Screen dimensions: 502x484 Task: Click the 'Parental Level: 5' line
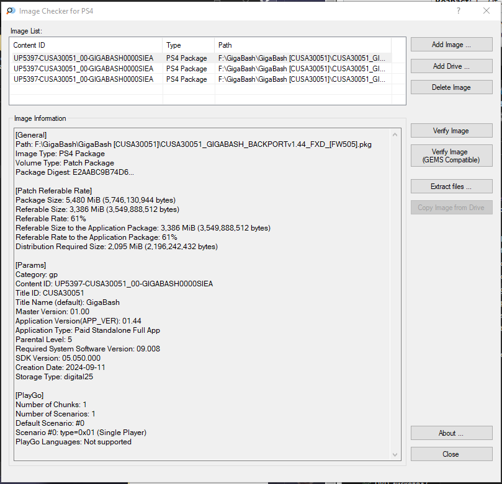[44, 340]
